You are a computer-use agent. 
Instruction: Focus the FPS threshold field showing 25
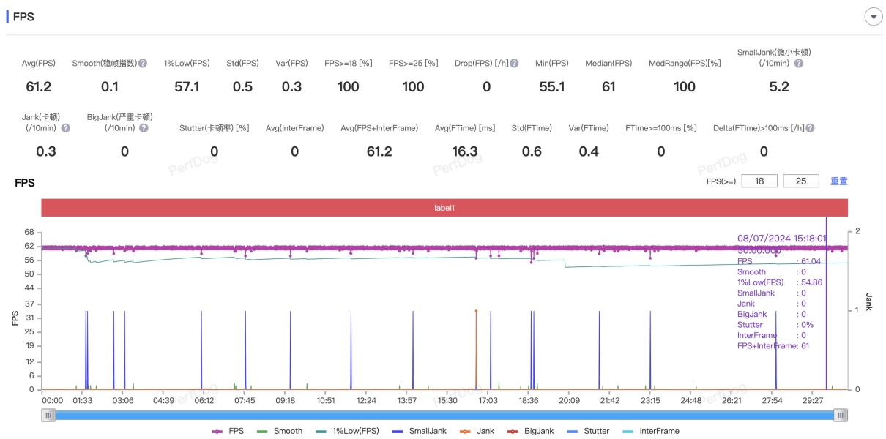[x=801, y=181]
